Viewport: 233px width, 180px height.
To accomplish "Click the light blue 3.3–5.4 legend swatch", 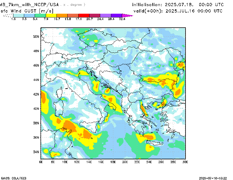I will pos(29,15).
